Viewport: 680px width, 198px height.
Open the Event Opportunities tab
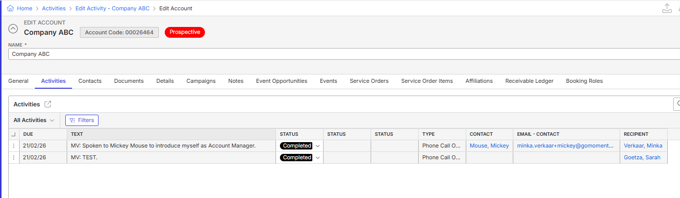pyautogui.click(x=281, y=81)
